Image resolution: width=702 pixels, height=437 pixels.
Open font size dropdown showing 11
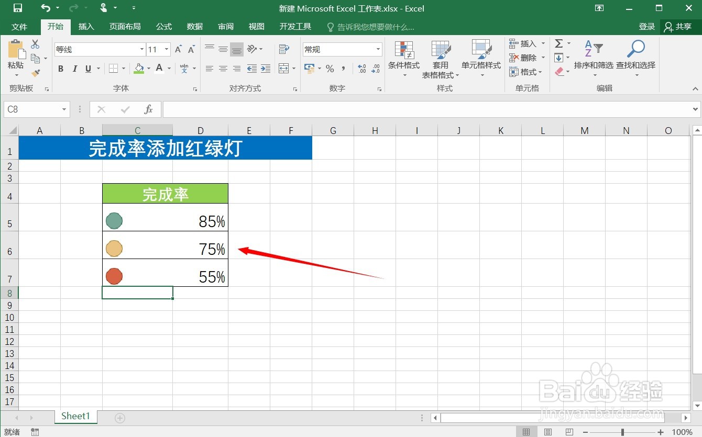(x=167, y=50)
